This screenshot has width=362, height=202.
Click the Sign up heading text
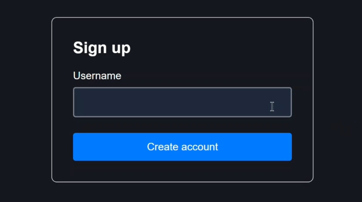(102, 48)
